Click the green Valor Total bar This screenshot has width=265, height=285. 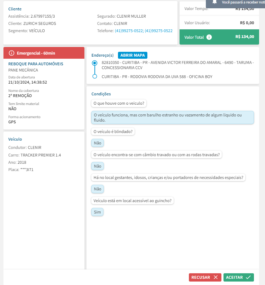[x=219, y=37]
